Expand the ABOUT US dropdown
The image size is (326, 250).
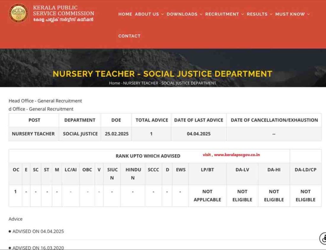147,14
